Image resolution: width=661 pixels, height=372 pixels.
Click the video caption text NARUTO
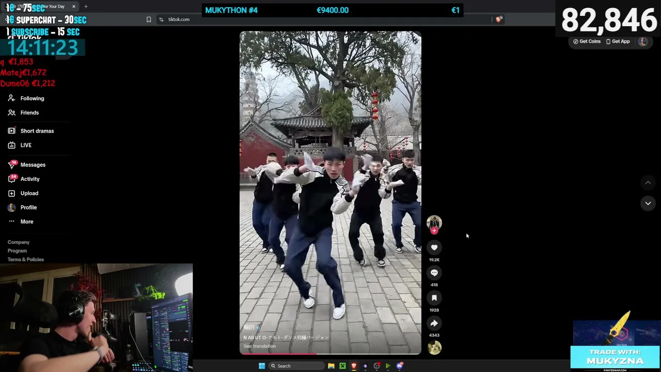point(286,337)
